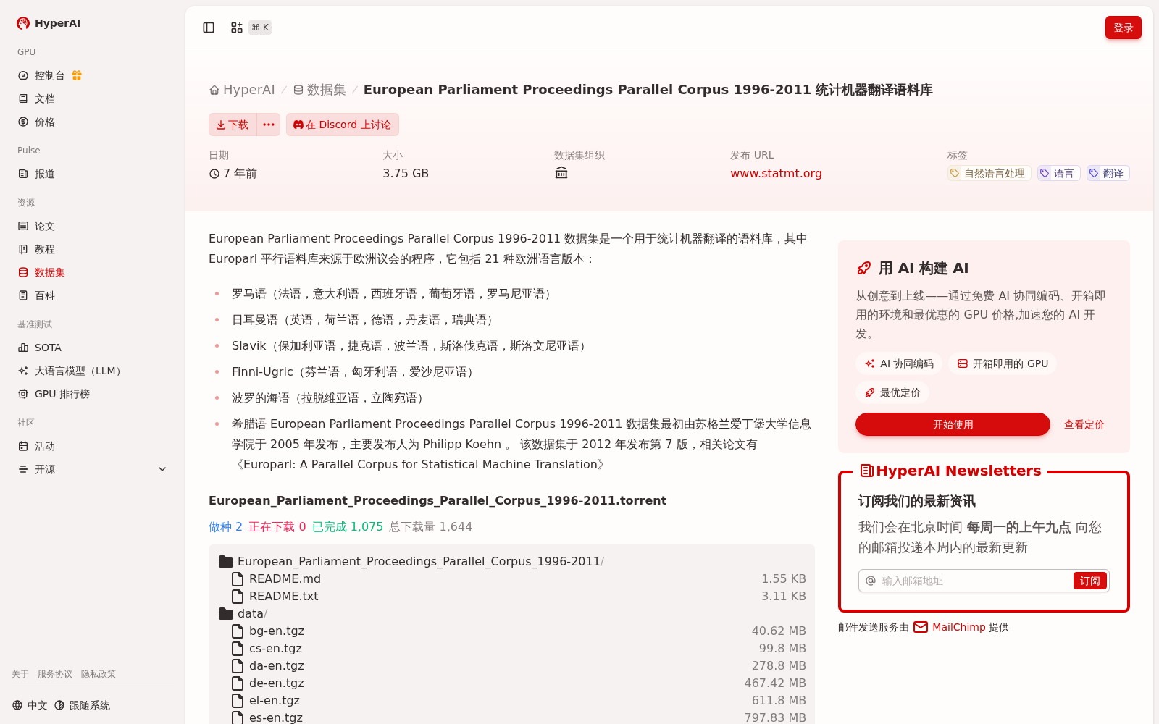
Task: Click the newsletter icon beside HyperAI Newsletters
Action: point(866,471)
